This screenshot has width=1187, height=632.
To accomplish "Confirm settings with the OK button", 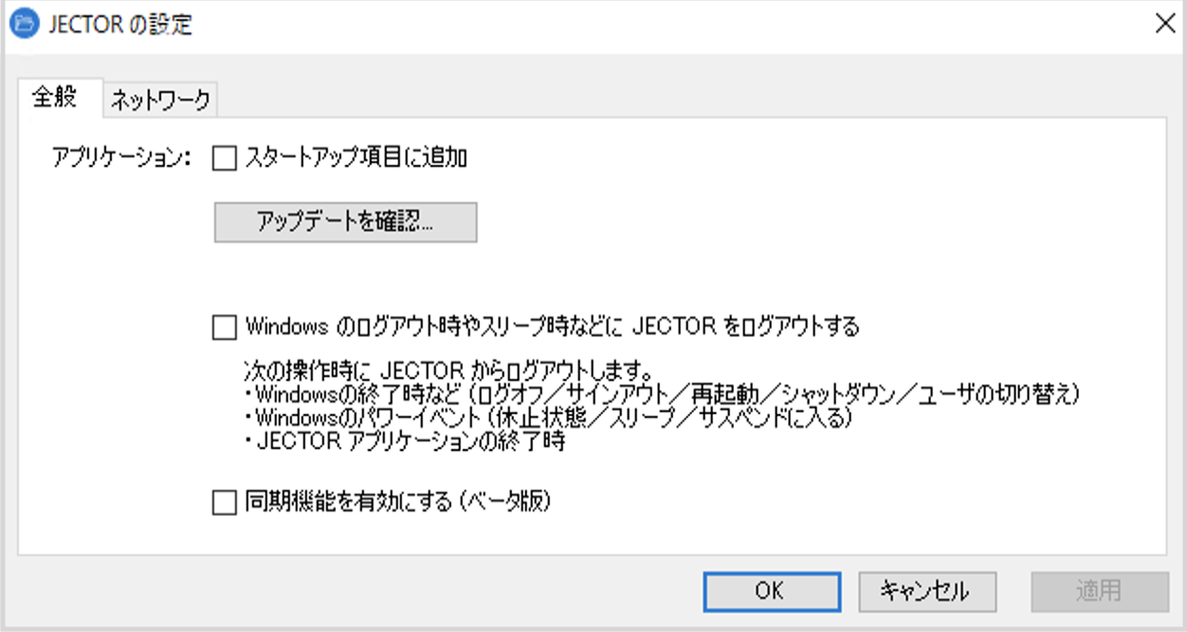I will [771, 591].
